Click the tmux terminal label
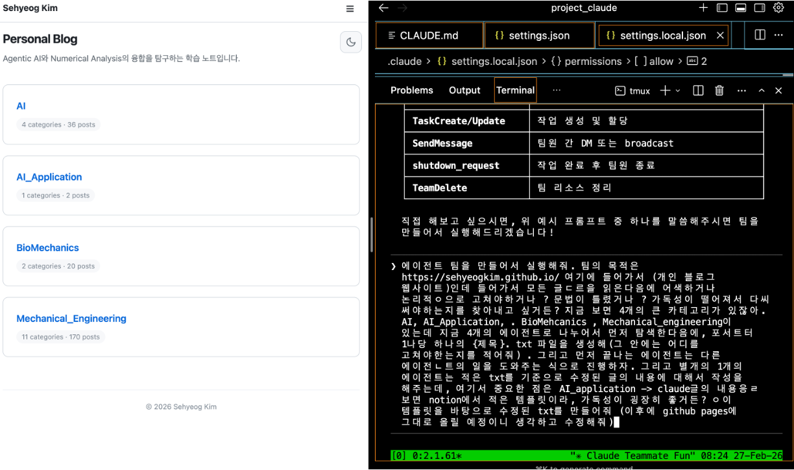The height and width of the screenshot is (470, 794). [632, 91]
